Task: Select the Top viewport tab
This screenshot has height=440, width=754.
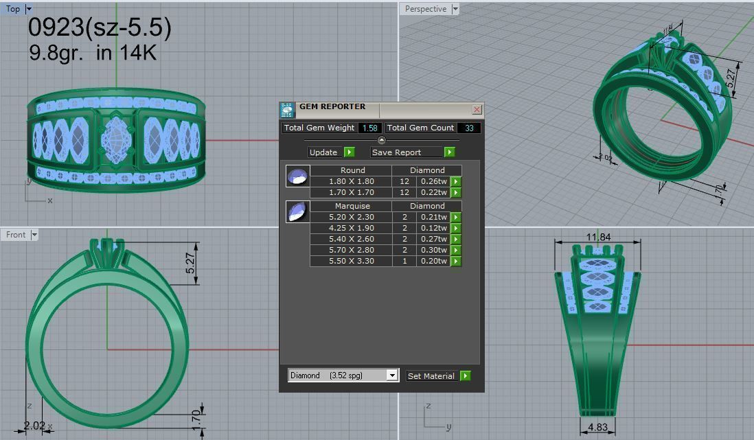Action: (13, 9)
